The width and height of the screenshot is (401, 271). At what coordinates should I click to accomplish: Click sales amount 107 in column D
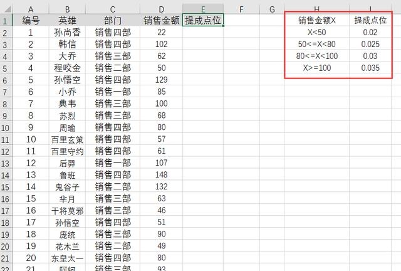click(162, 163)
